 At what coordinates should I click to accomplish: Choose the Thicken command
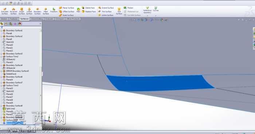point(128,8)
